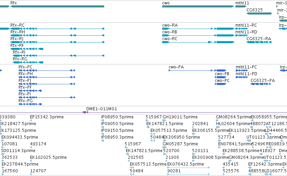Select the Rfx-PJ protein label
Image resolution: width=287 pixels, height=176 pixels.
(25, 81)
